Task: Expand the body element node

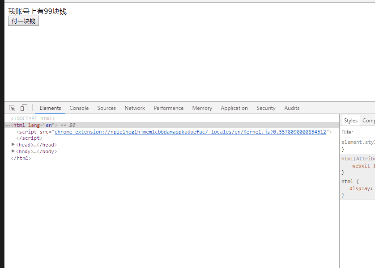Action: (13, 151)
